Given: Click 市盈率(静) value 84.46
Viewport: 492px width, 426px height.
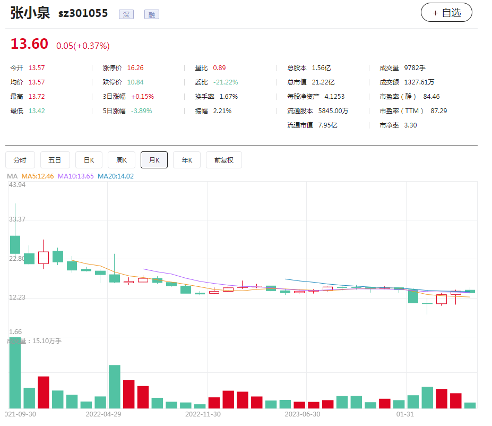Looking at the screenshot, I should pos(431,97).
